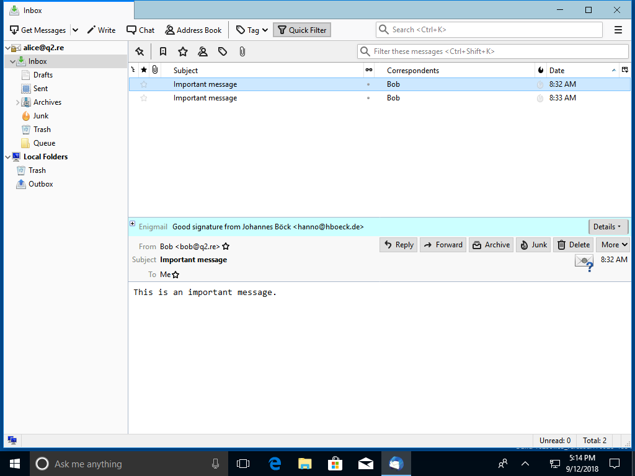Open the Thunderbird hamburger application menu
This screenshot has width=635, height=476.
pos(618,30)
